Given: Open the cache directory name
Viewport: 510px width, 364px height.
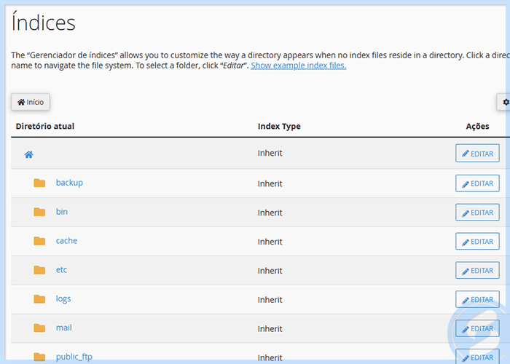Looking at the screenshot, I should pos(67,240).
